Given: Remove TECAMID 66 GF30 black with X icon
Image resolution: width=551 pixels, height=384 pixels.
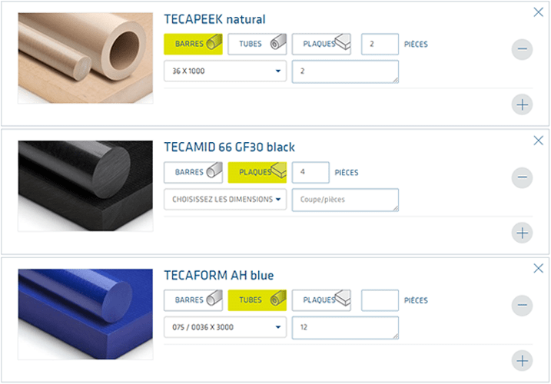Looking at the screenshot, I should [x=538, y=141].
